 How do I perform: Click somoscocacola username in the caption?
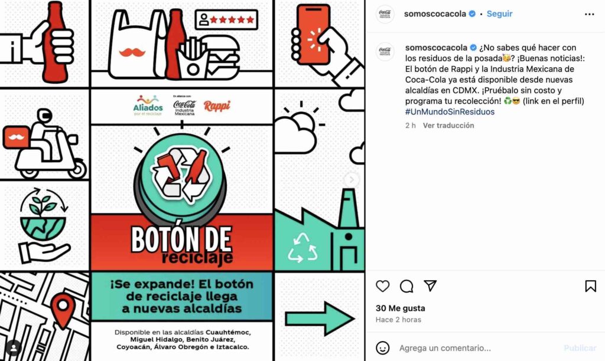[x=436, y=48]
